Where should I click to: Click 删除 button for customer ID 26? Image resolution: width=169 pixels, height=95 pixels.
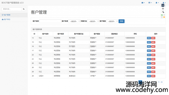[153, 68]
